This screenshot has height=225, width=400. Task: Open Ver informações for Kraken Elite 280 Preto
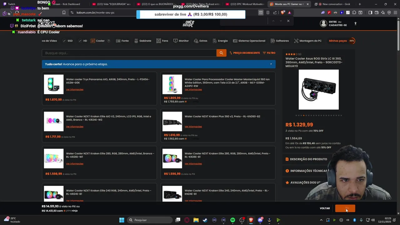tap(193, 164)
